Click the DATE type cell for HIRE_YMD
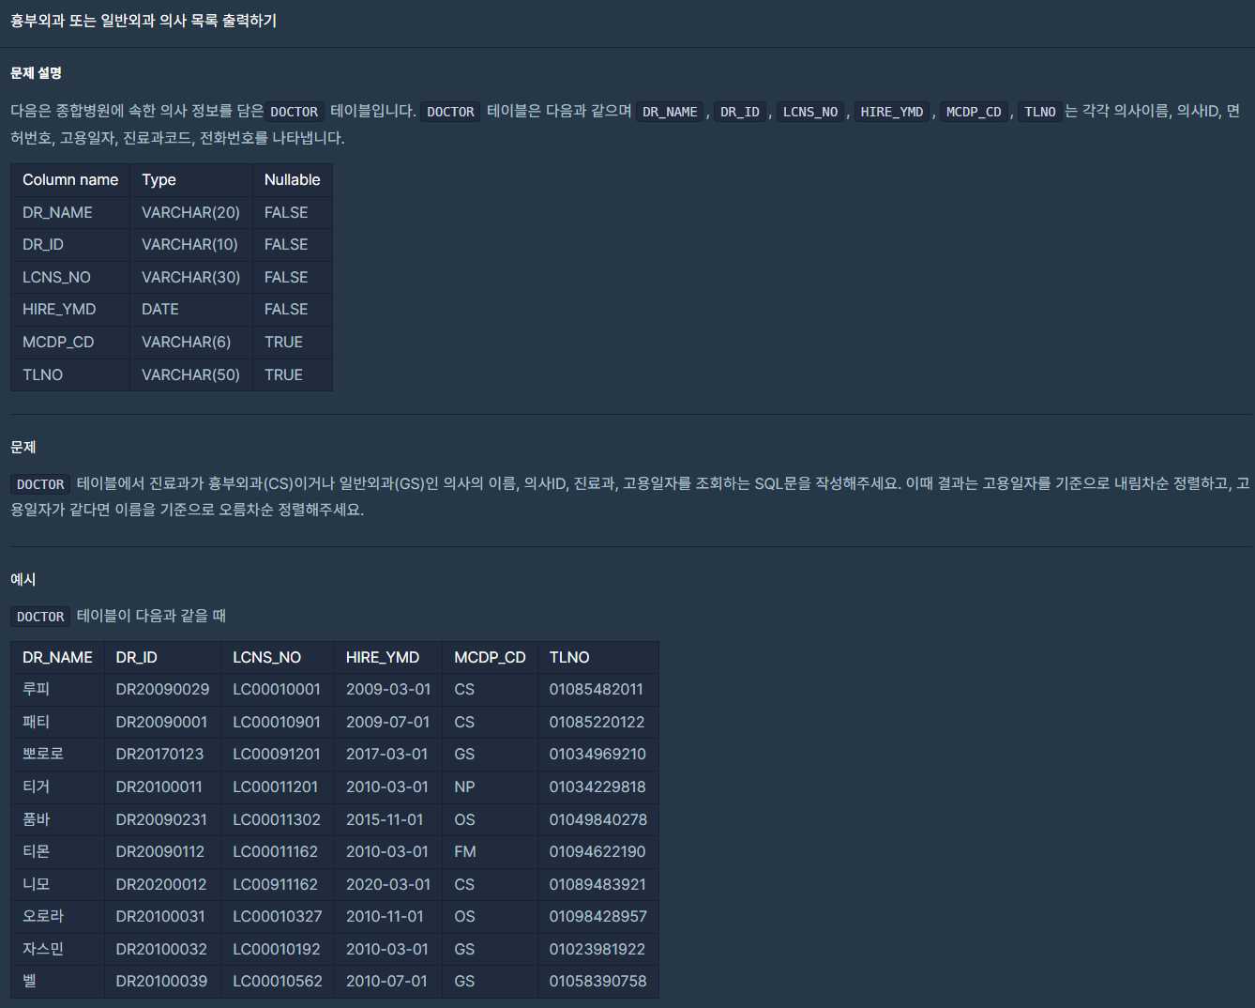1255x1008 pixels. [x=160, y=309]
